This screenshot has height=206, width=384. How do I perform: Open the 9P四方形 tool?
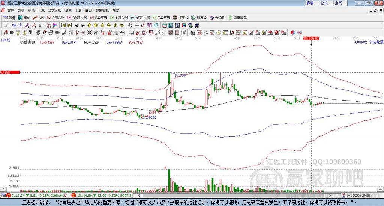coord(77,18)
